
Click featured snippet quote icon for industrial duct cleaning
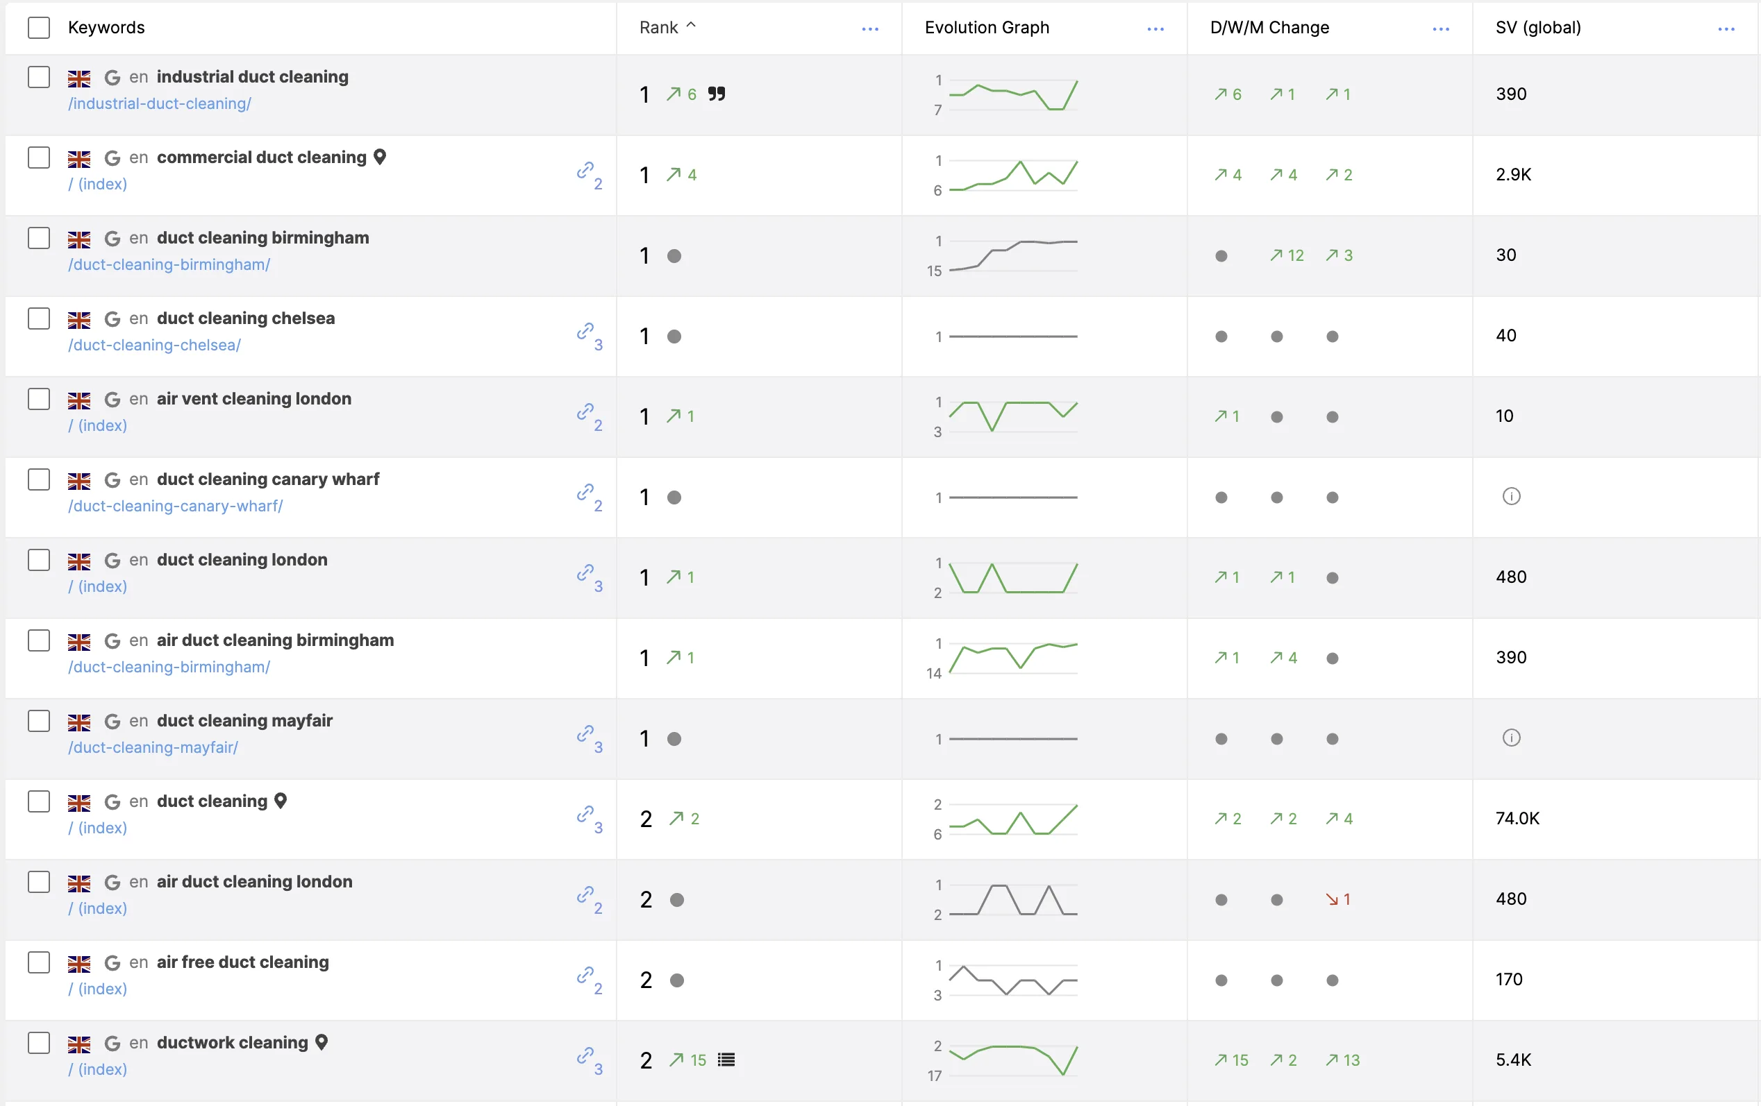click(717, 94)
